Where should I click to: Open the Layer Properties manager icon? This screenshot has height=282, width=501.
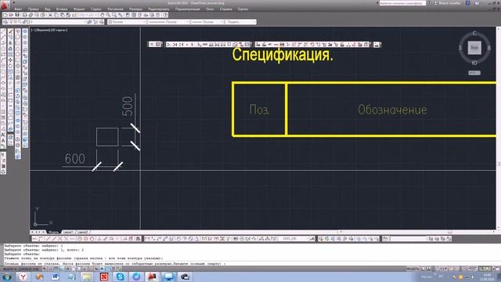tap(5, 22)
